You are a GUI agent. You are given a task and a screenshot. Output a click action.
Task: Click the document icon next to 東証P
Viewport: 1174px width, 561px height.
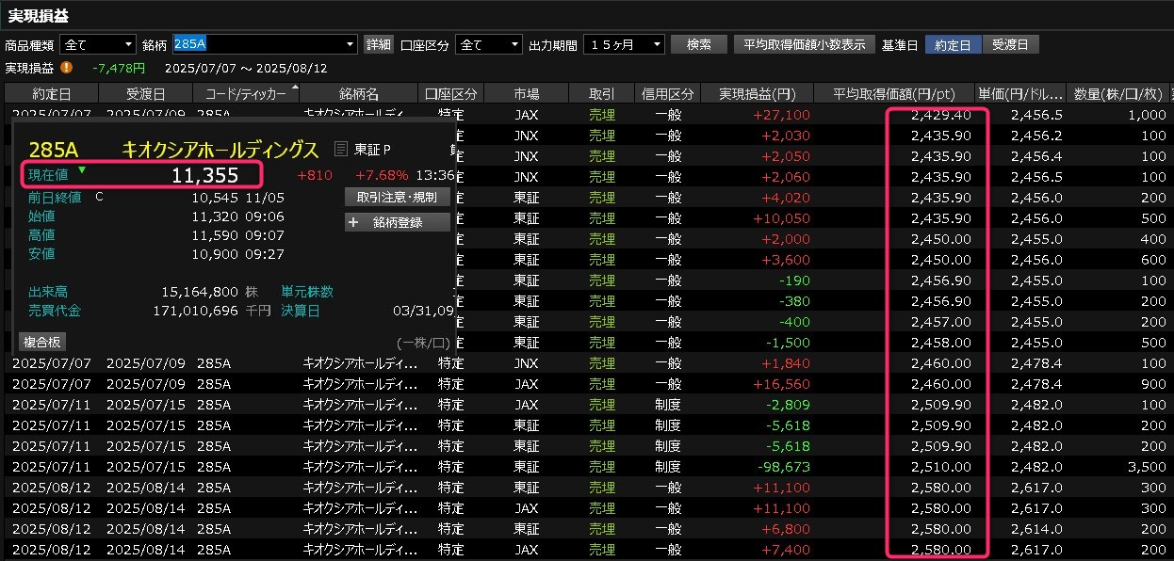point(341,149)
